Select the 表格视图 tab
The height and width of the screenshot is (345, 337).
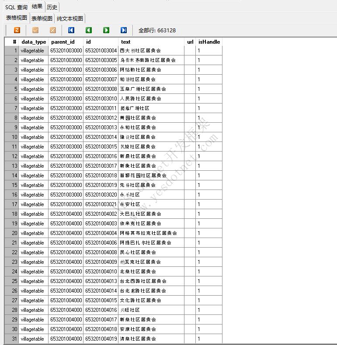coord(16,18)
